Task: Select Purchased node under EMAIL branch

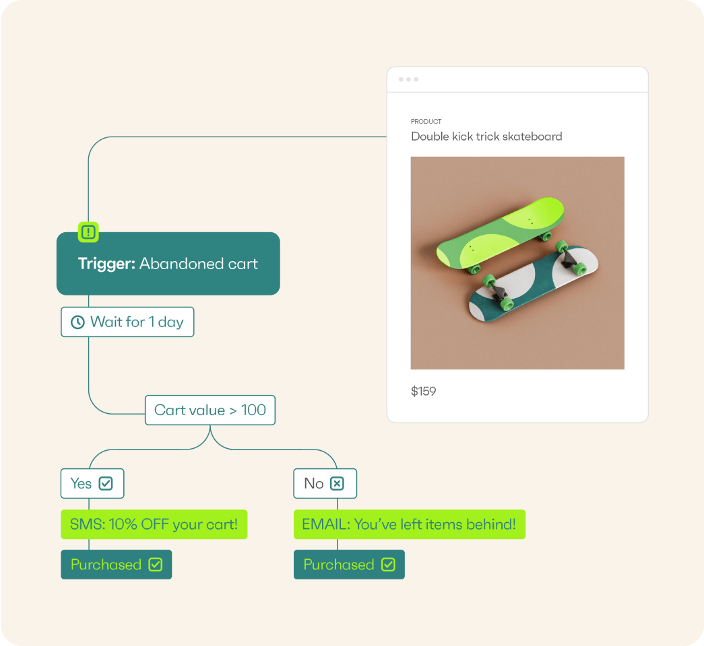Action: (x=350, y=565)
